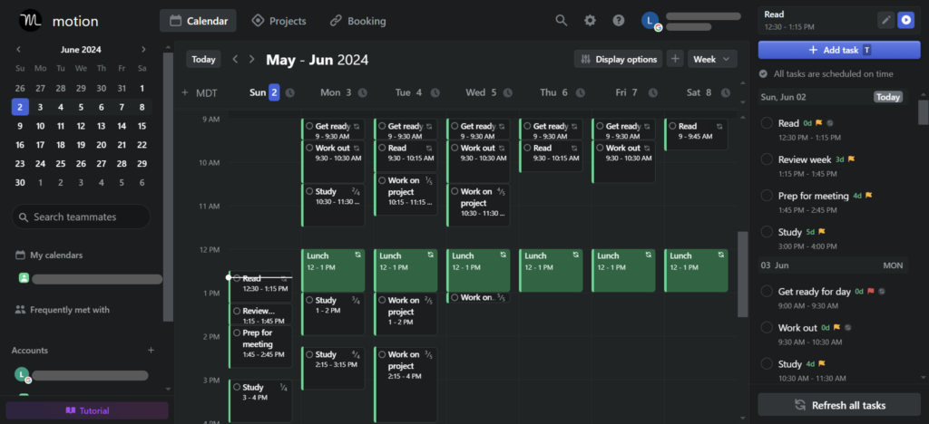Open the Friday Work out event
This screenshot has width=929, height=424.
tap(623, 161)
